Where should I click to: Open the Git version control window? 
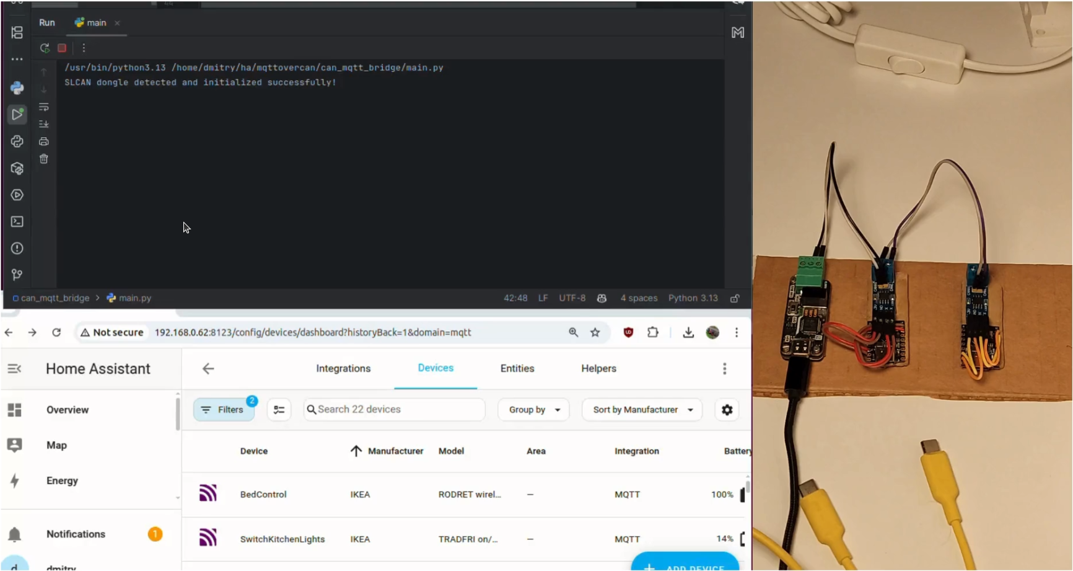tap(17, 275)
